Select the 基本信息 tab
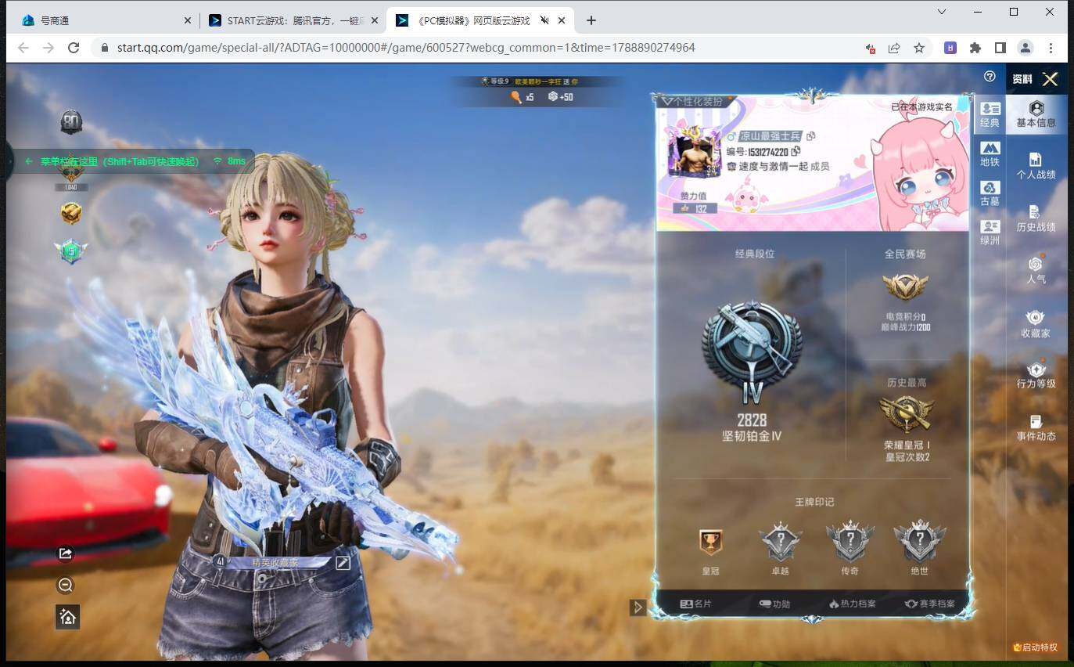 pyautogui.click(x=1036, y=114)
